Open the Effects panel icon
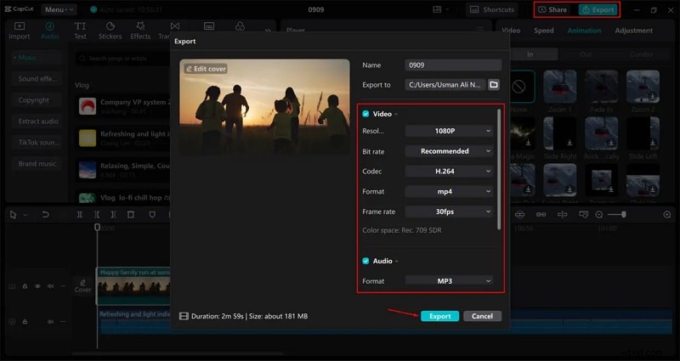 click(x=140, y=31)
